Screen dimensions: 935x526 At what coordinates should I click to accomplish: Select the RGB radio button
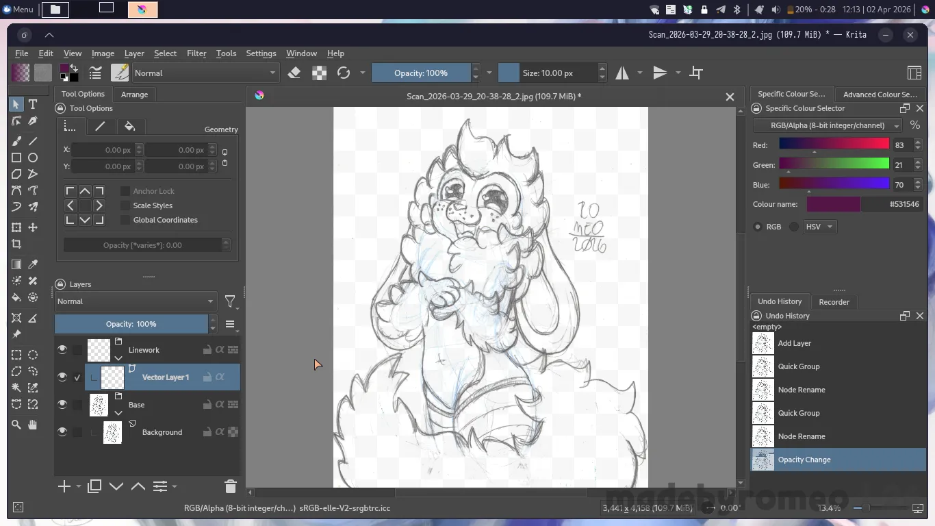(758, 227)
